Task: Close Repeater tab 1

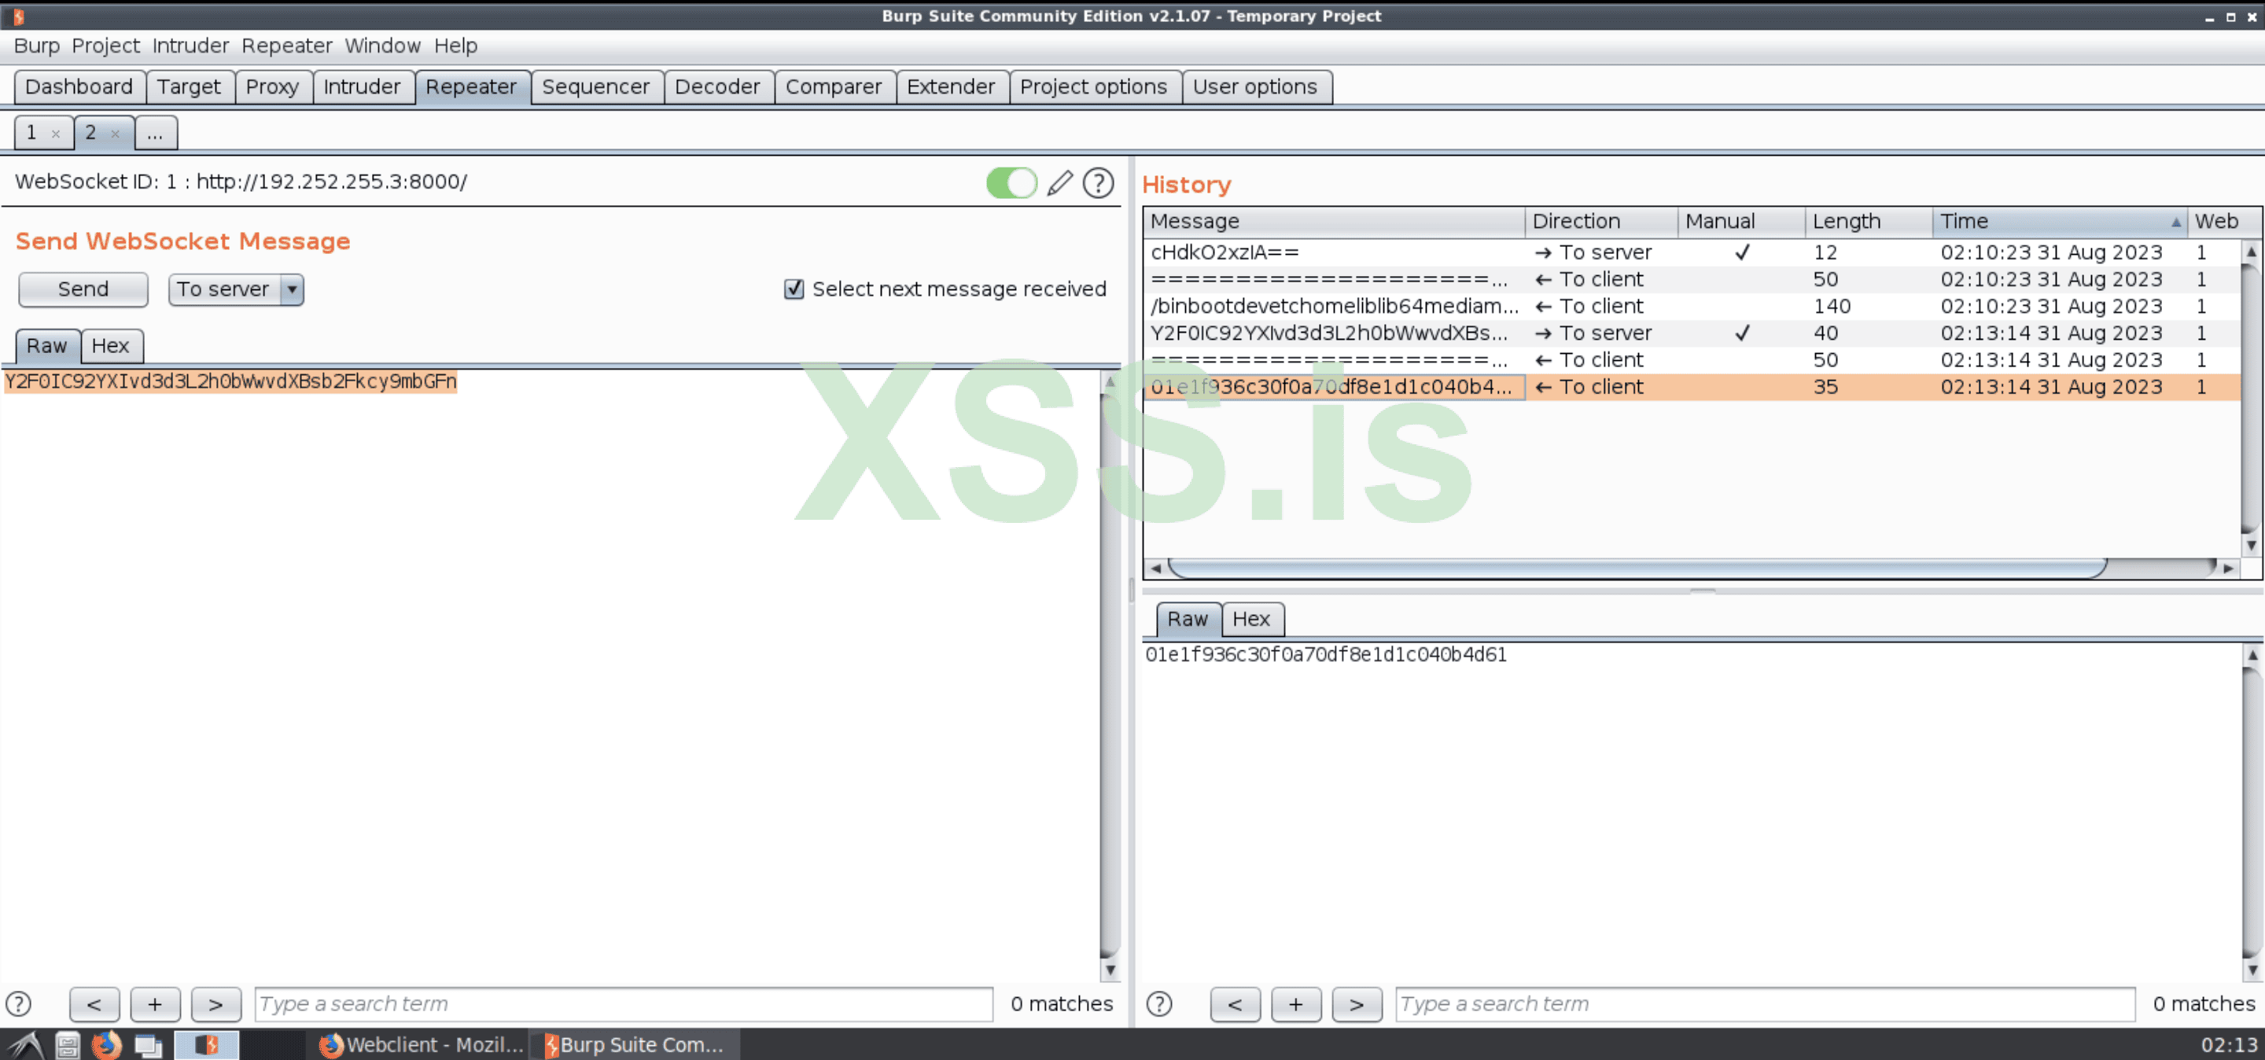Action: pos(55,134)
